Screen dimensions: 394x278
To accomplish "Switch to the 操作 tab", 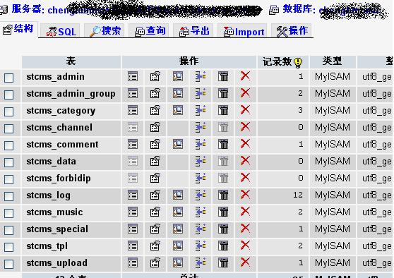I will point(292,31).
